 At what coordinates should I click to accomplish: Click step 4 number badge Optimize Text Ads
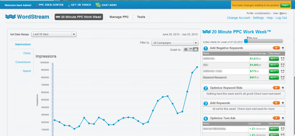click(x=206, y=118)
